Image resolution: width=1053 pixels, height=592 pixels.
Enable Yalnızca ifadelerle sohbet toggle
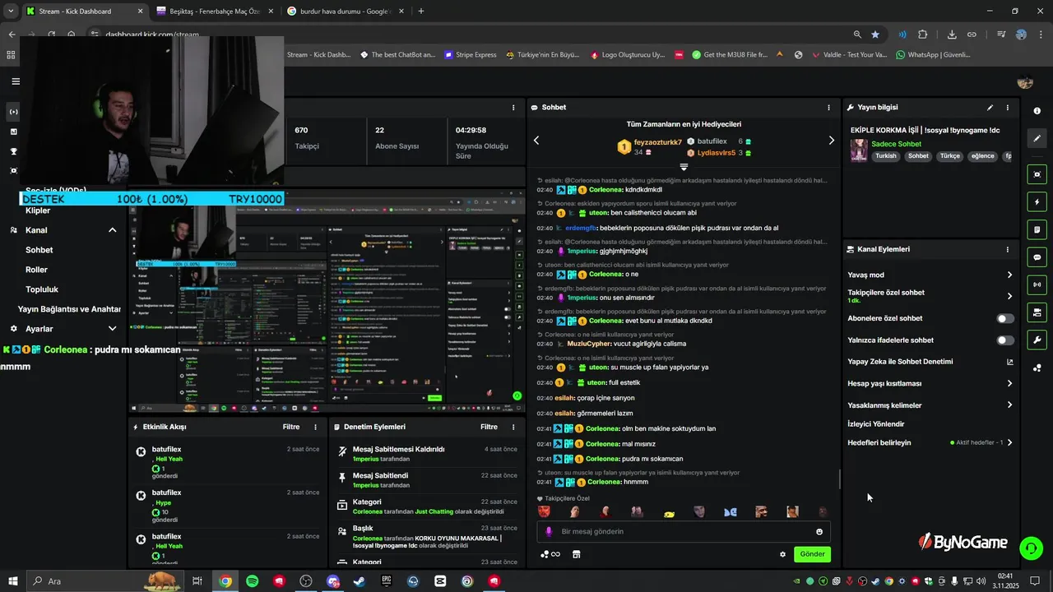[1005, 340]
